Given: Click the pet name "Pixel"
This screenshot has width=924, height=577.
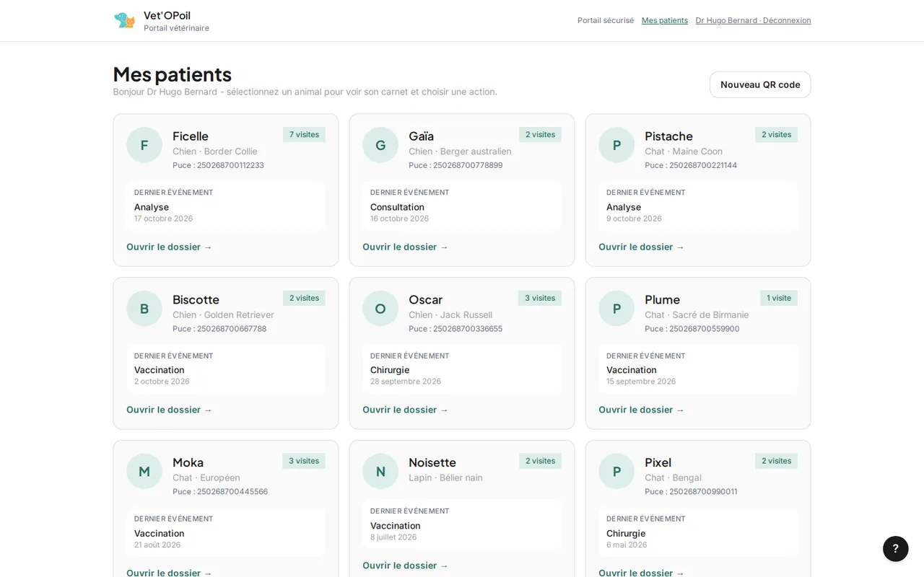Looking at the screenshot, I should click(x=658, y=462).
